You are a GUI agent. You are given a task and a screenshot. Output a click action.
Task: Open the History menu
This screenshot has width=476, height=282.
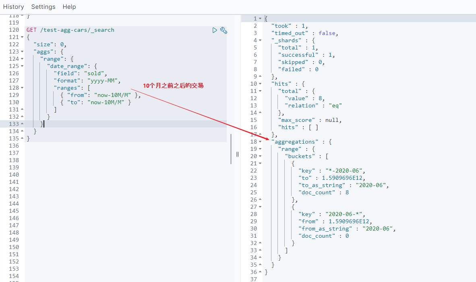tap(14, 7)
